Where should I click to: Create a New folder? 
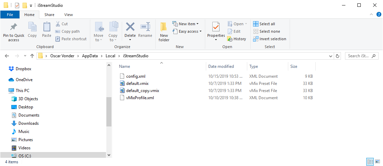pos(164,32)
